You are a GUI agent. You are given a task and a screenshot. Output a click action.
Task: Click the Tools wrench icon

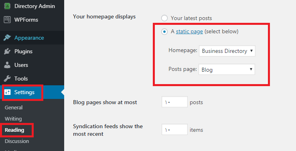7,79
